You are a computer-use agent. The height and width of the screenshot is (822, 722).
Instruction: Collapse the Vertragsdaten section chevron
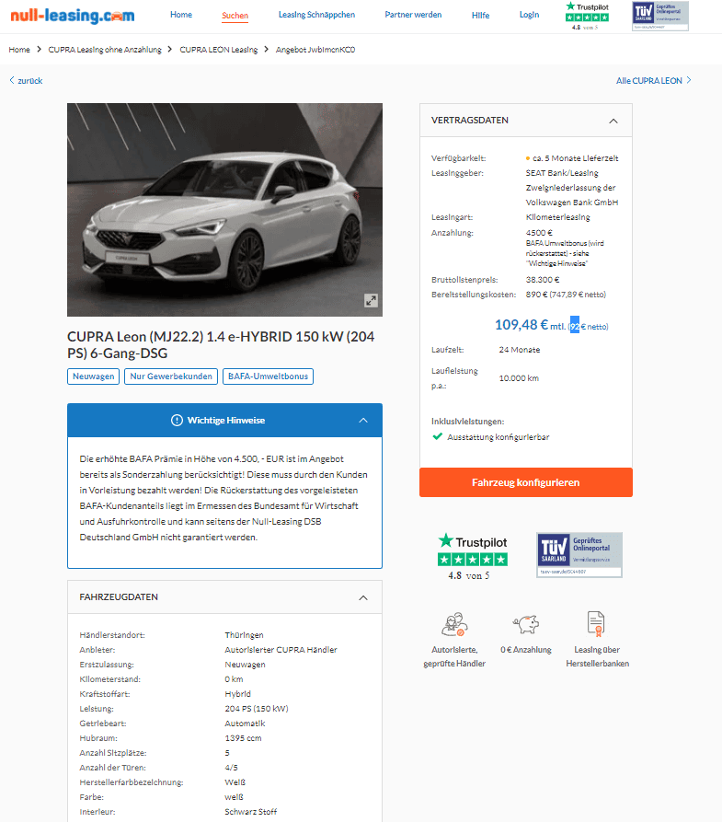pos(613,121)
